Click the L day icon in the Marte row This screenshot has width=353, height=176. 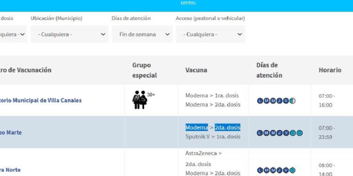click(x=260, y=133)
